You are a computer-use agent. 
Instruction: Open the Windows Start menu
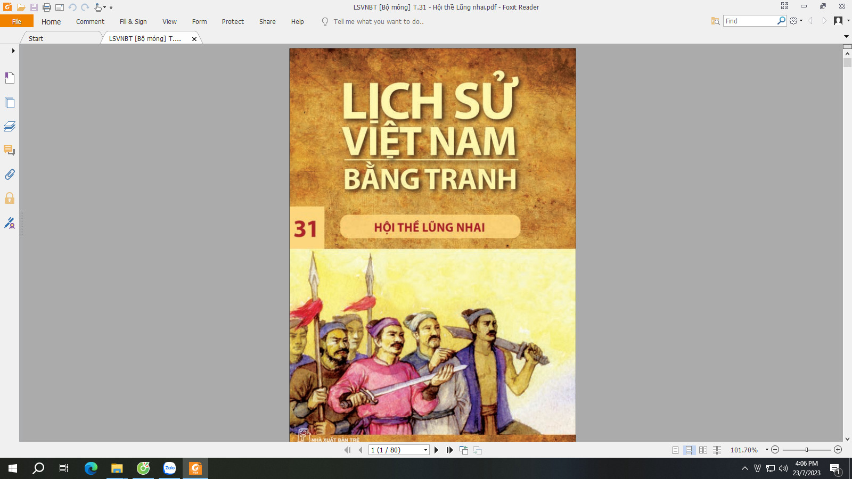(x=13, y=468)
